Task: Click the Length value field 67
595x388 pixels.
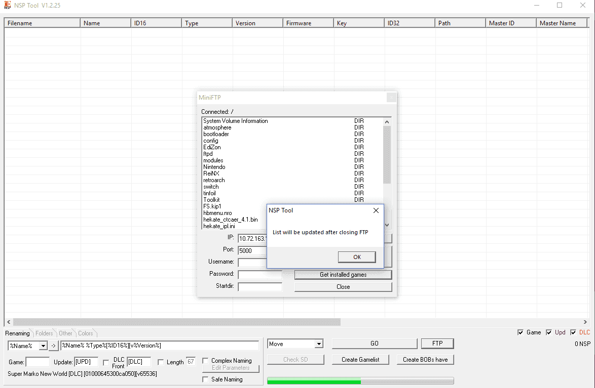Action: click(x=191, y=362)
